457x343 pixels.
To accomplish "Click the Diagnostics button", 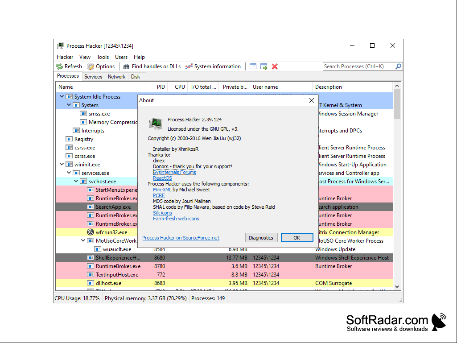I will (261, 238).
